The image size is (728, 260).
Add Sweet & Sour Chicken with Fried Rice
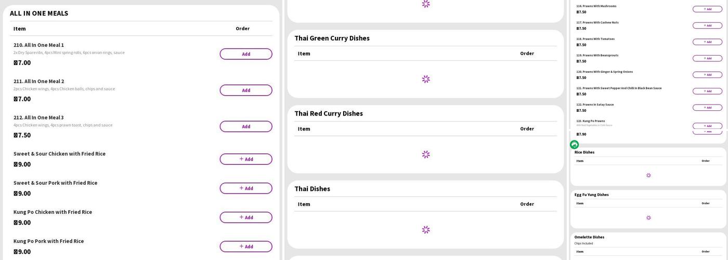(x=245, y=159)
